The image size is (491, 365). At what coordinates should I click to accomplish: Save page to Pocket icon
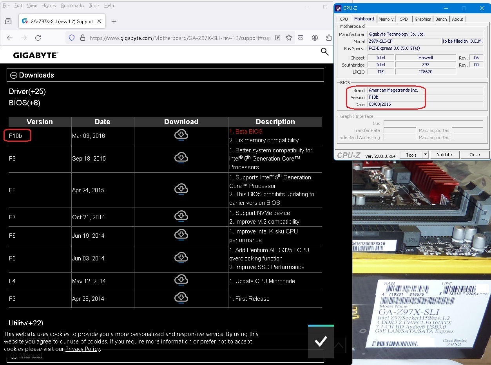click(x=301, y=38)
